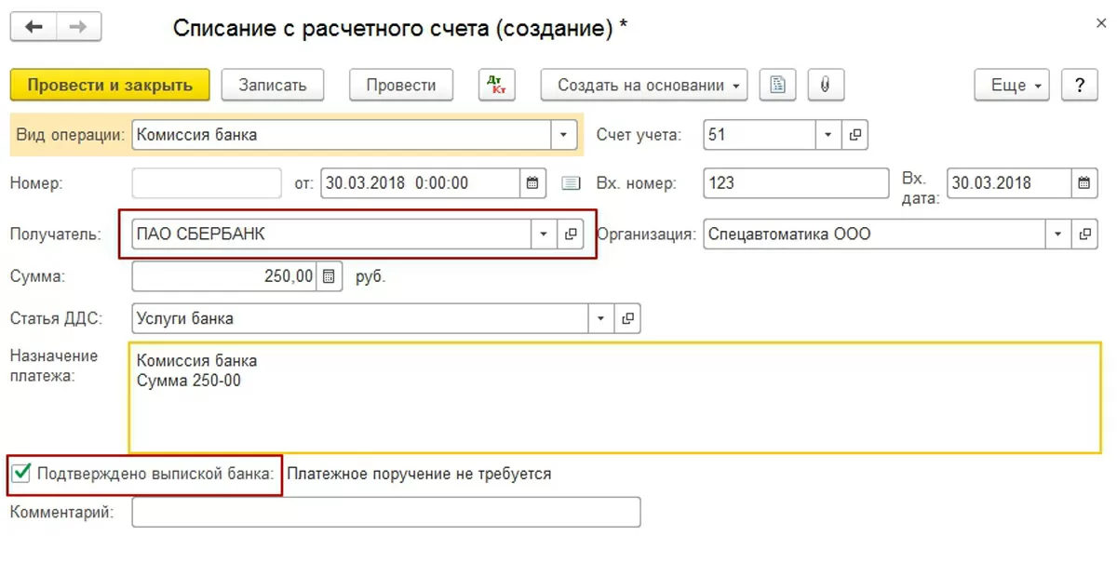Expand the Организация dropdown arrow
Image resolution: width=1117 pixels, height=576 pixels.
tap(1057, 234)
